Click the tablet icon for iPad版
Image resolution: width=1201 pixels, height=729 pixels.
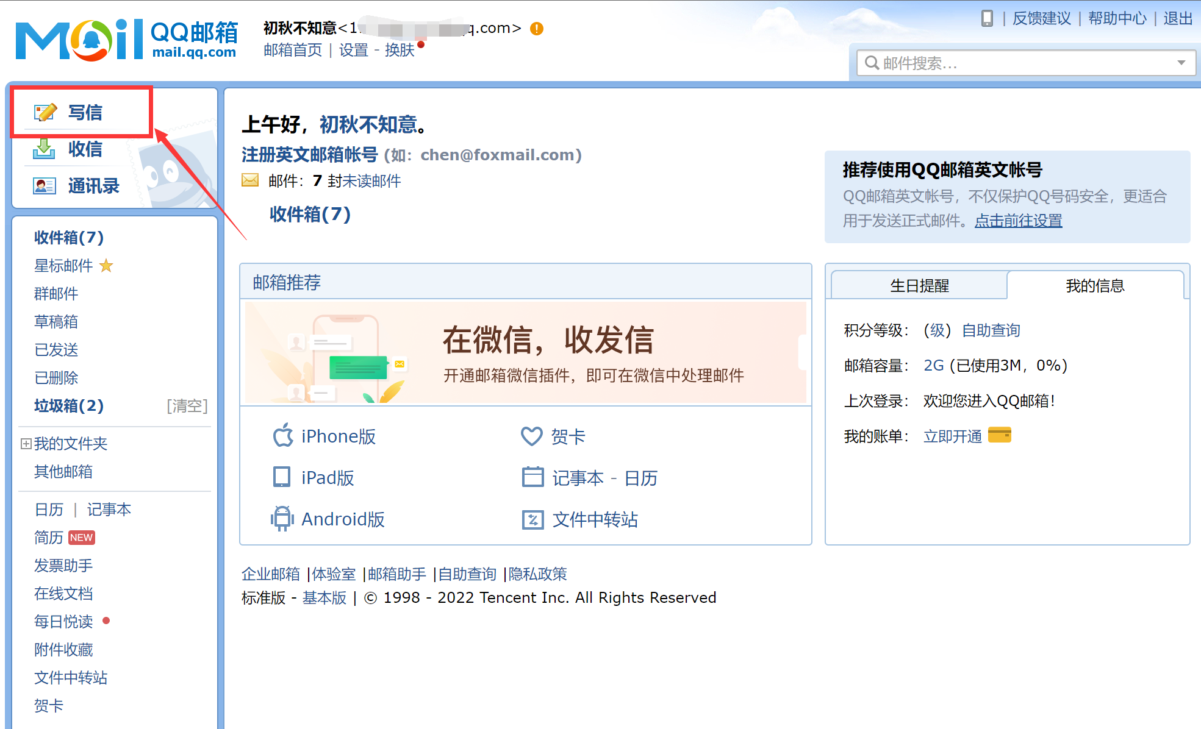tap(282, 477)
